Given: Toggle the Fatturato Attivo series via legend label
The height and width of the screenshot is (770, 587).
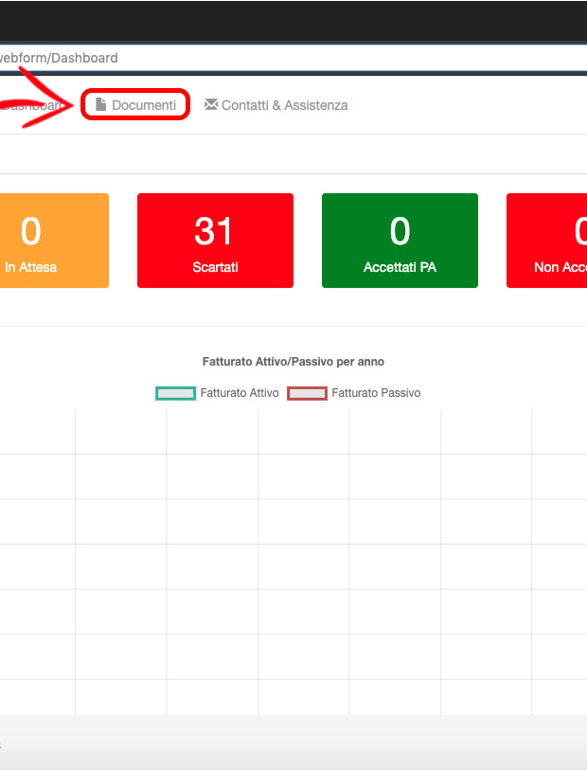Looking at the screenshot, I should click(x=240, y=393).
